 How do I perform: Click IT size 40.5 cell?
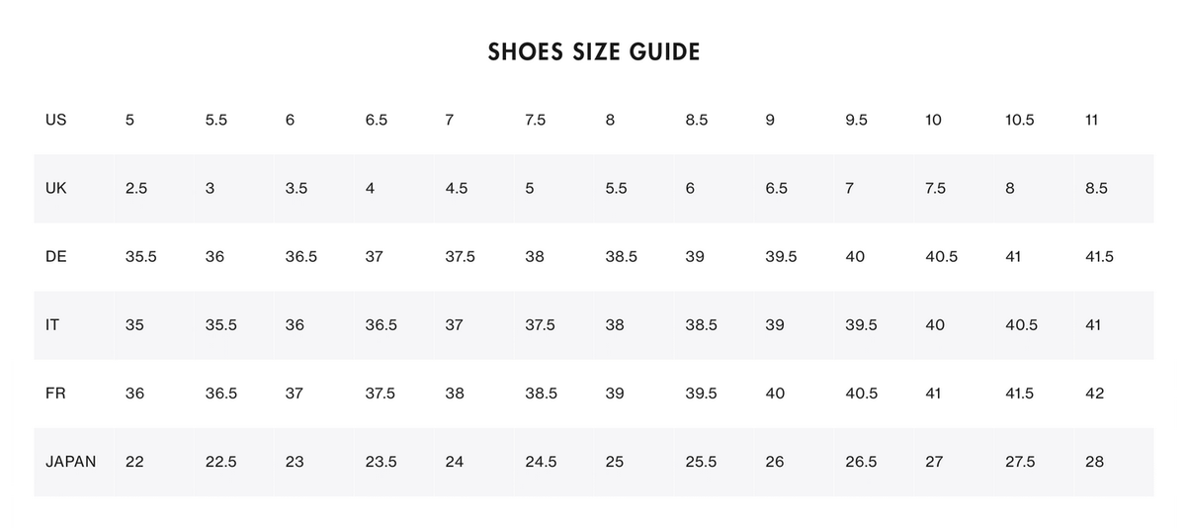click(1021, 324)
